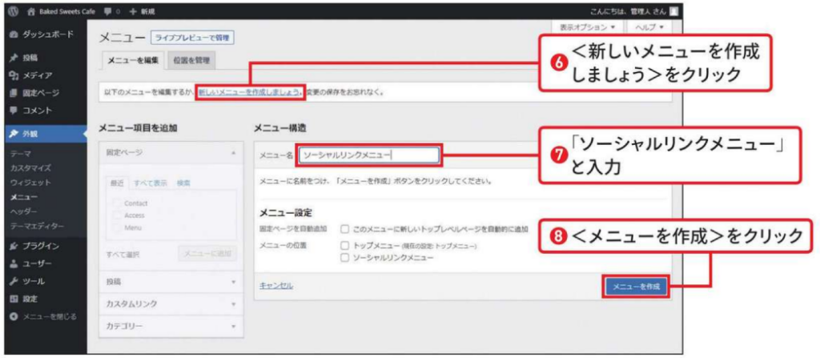Open ダッシュボード in the sidebar
The height and width of the screenshot is (358, 820).
coord(46,34)
